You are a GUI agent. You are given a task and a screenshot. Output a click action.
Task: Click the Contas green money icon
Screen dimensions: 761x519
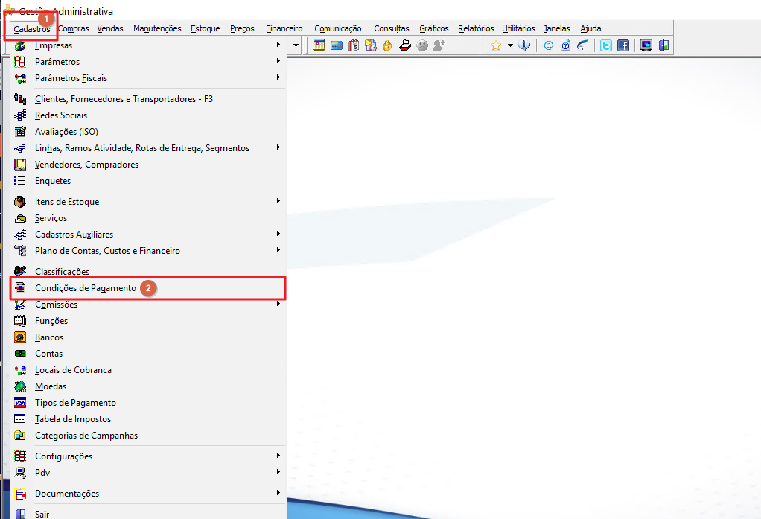click(x=20, y=354)
